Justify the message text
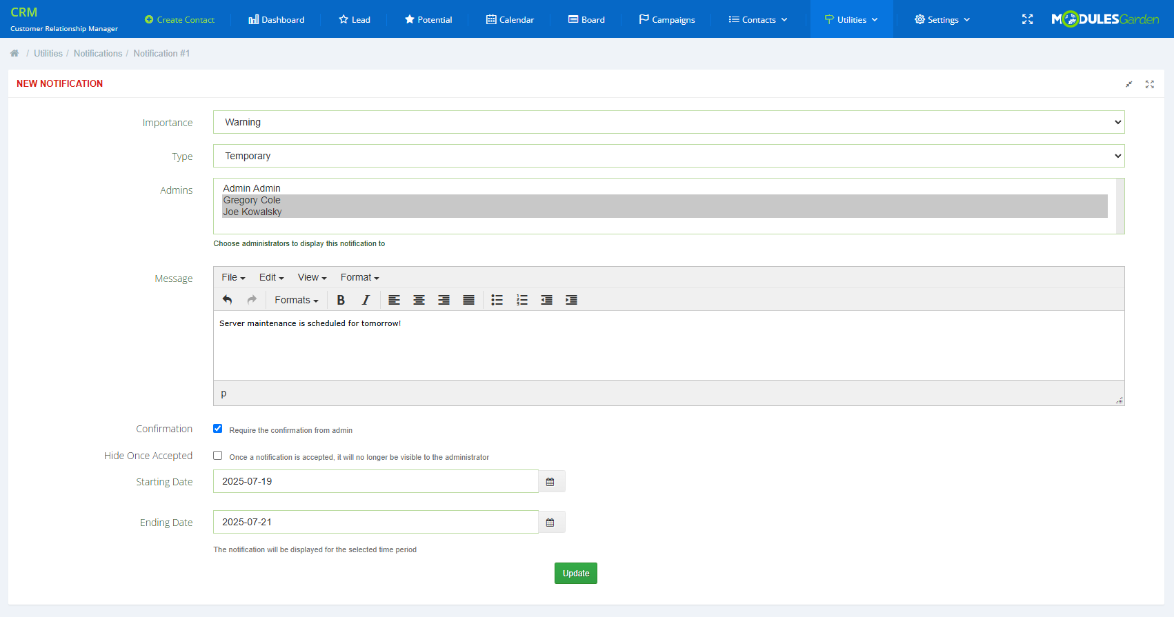Image resolution: width=1174 pixels, height=617 pixels. click(x=468, y=300)
